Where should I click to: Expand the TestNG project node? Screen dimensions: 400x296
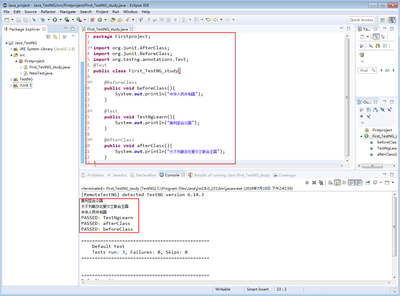[x=11, y=79]
